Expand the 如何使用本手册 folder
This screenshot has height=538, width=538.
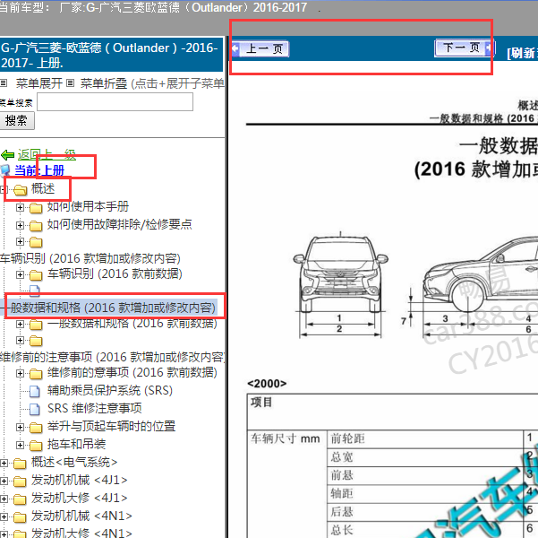[20, 208]
